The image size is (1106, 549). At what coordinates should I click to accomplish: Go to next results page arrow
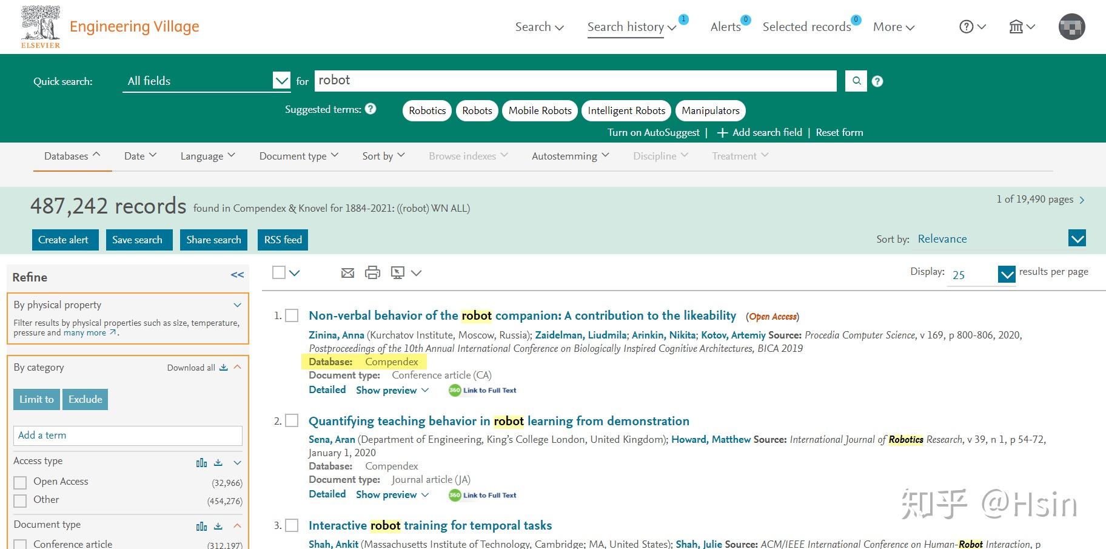click(x=1082, y=200)
